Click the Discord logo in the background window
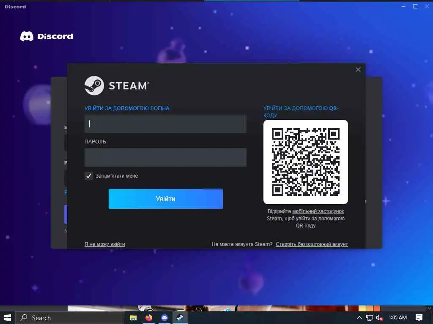 coord(47,36)
